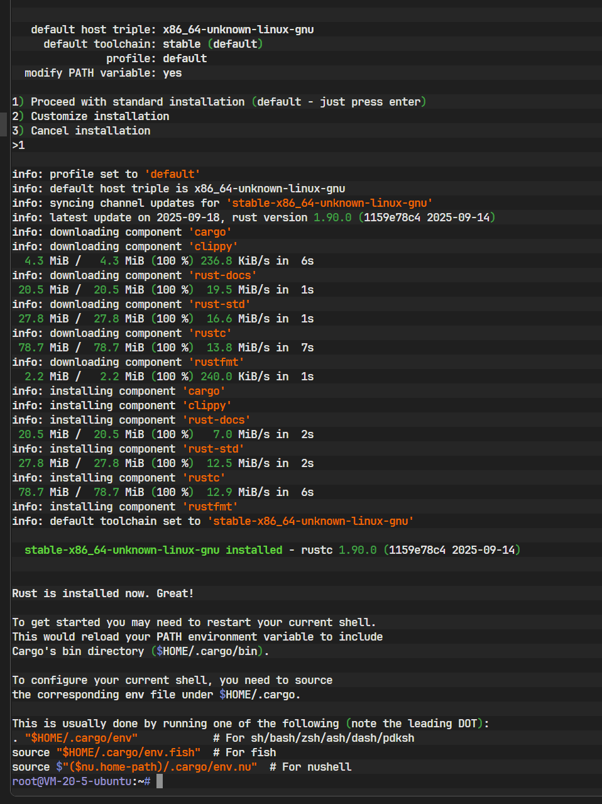The height and width of the screenshot is (804, 602).
Task: Click the '>1' input line
Action: 18,145
